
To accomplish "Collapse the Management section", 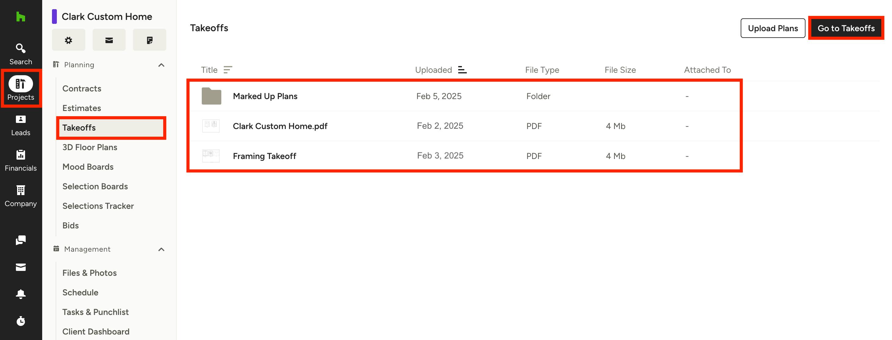I will [161, 249].
